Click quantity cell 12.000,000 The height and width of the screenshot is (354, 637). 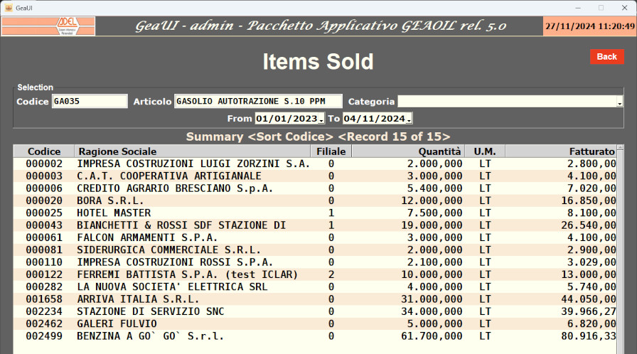432,200
